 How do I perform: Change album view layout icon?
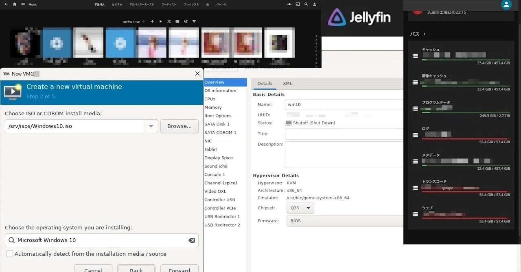(177, 21)
